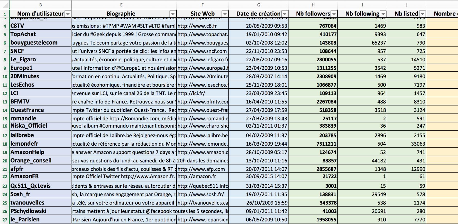Select the PSchydlowski username cell
The height and width of the screenshot is (224, 458).
40,211
